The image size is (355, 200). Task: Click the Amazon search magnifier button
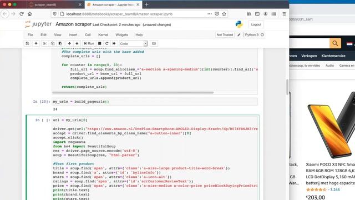(x=335, y=43)
